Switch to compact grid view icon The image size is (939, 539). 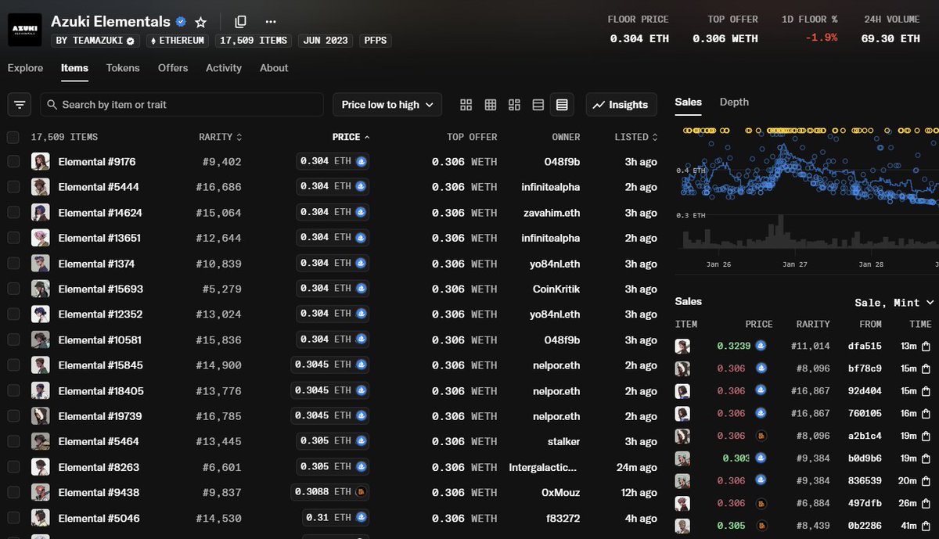point(491,104)
